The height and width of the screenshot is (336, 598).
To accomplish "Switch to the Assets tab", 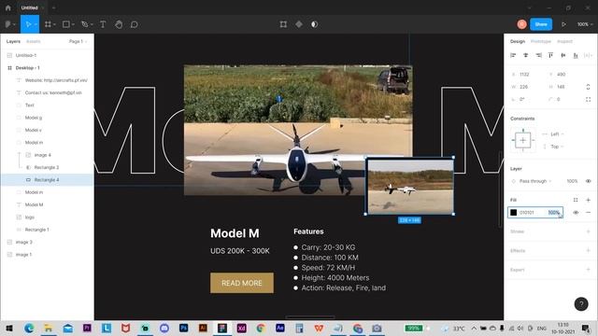I will 34,41.
